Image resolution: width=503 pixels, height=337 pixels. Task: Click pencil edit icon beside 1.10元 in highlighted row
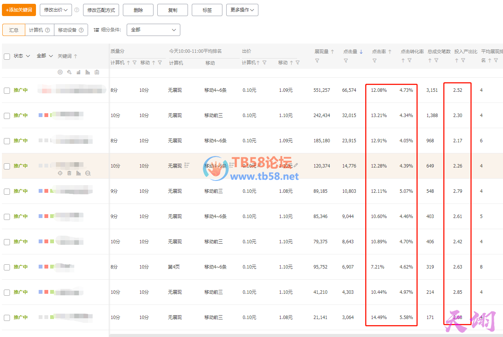[296, 165]
